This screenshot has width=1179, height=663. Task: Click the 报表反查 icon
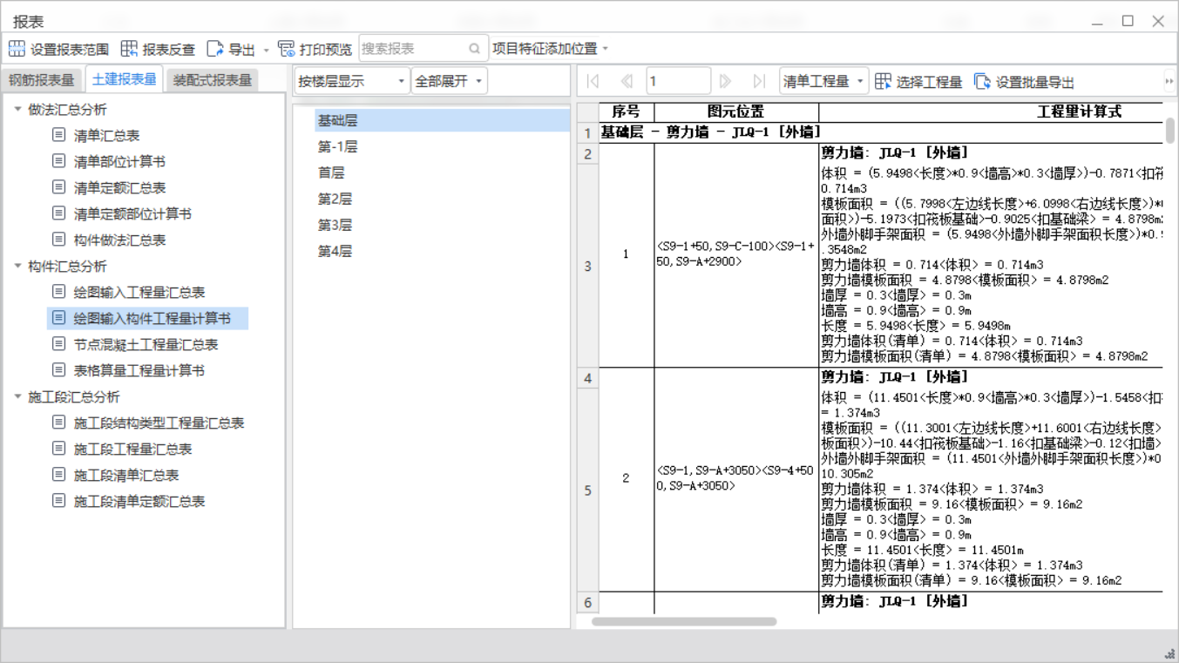129,49
